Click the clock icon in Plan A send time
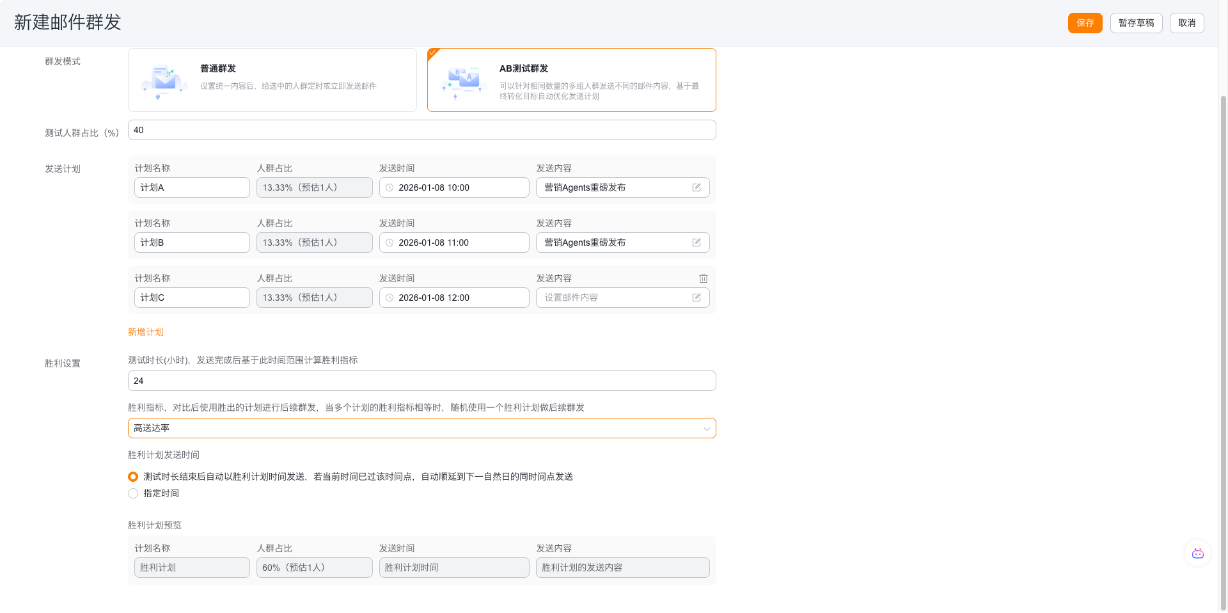 click(390, 187)
